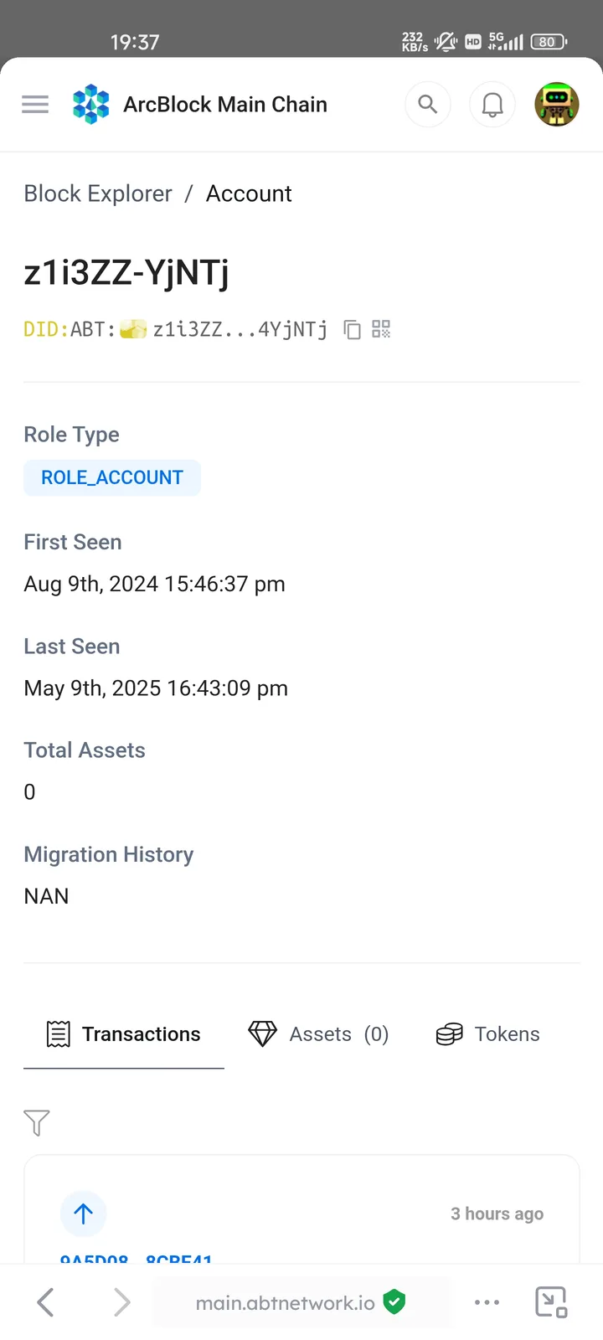
Task: Click the yellow DID avatar icon
Action: click(x=133, y=329)
